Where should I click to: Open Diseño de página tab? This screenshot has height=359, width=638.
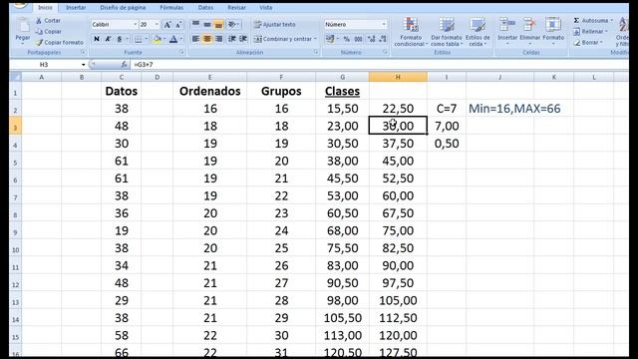pyautogui.click(x=123, y=8)
